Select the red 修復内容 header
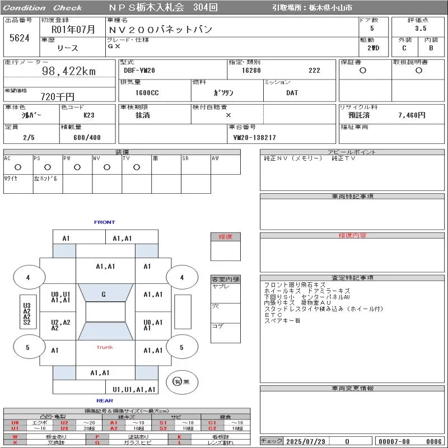The width and height of the screenshot is (448, 448). pos(352,235)
